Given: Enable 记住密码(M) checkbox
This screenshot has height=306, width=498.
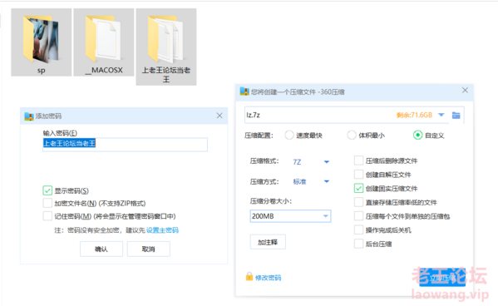Looking at the screenshot, I should tap(47, 216).
